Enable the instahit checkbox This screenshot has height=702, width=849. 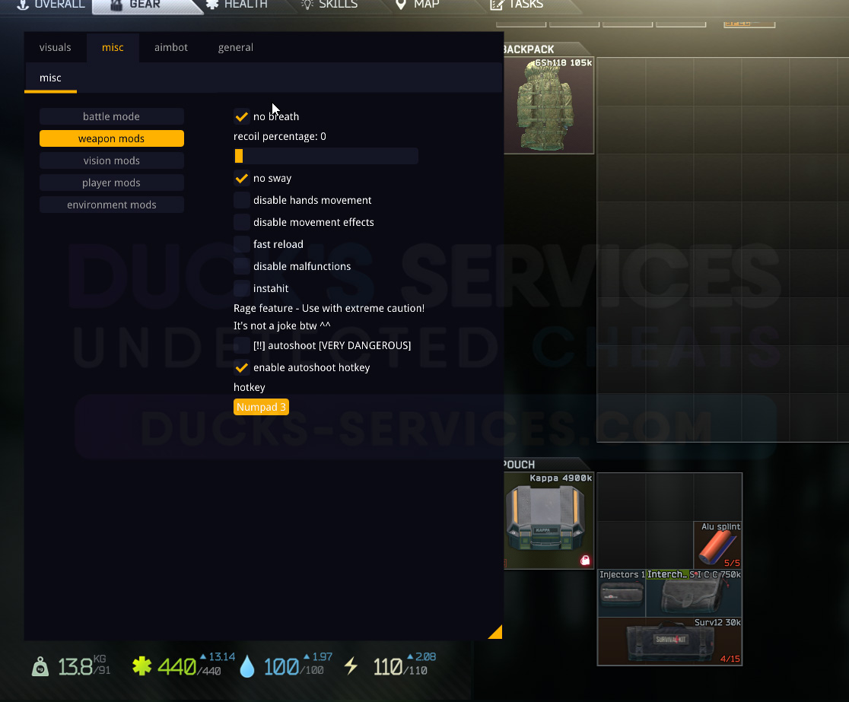coord(241,288)
